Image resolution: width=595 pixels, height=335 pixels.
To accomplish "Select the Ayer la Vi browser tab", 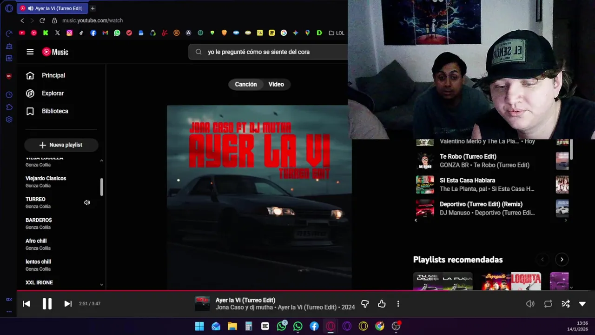I will [x=52, y=8].
